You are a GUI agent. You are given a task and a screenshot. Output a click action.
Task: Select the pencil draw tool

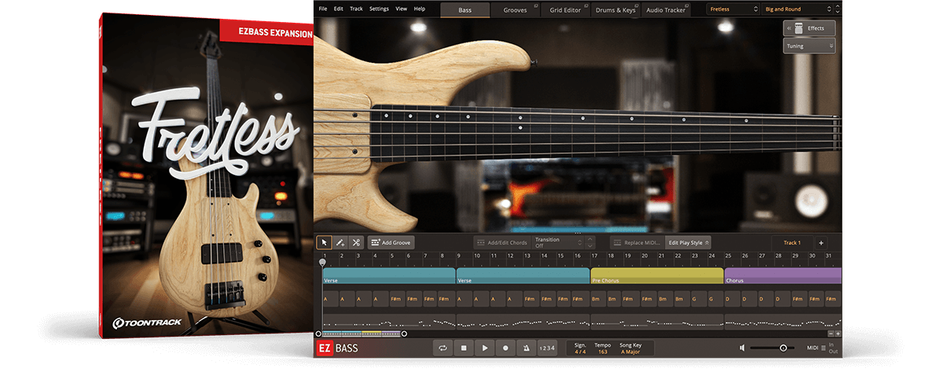(339, 243)
